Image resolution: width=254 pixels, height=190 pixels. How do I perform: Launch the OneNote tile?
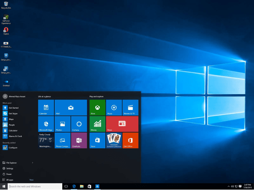tap(79, 140)
